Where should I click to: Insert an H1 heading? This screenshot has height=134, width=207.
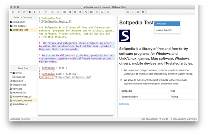pos(46,12)
